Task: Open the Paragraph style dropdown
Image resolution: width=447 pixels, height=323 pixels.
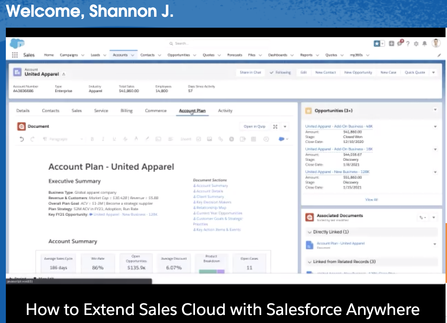Action: (62, 139)
